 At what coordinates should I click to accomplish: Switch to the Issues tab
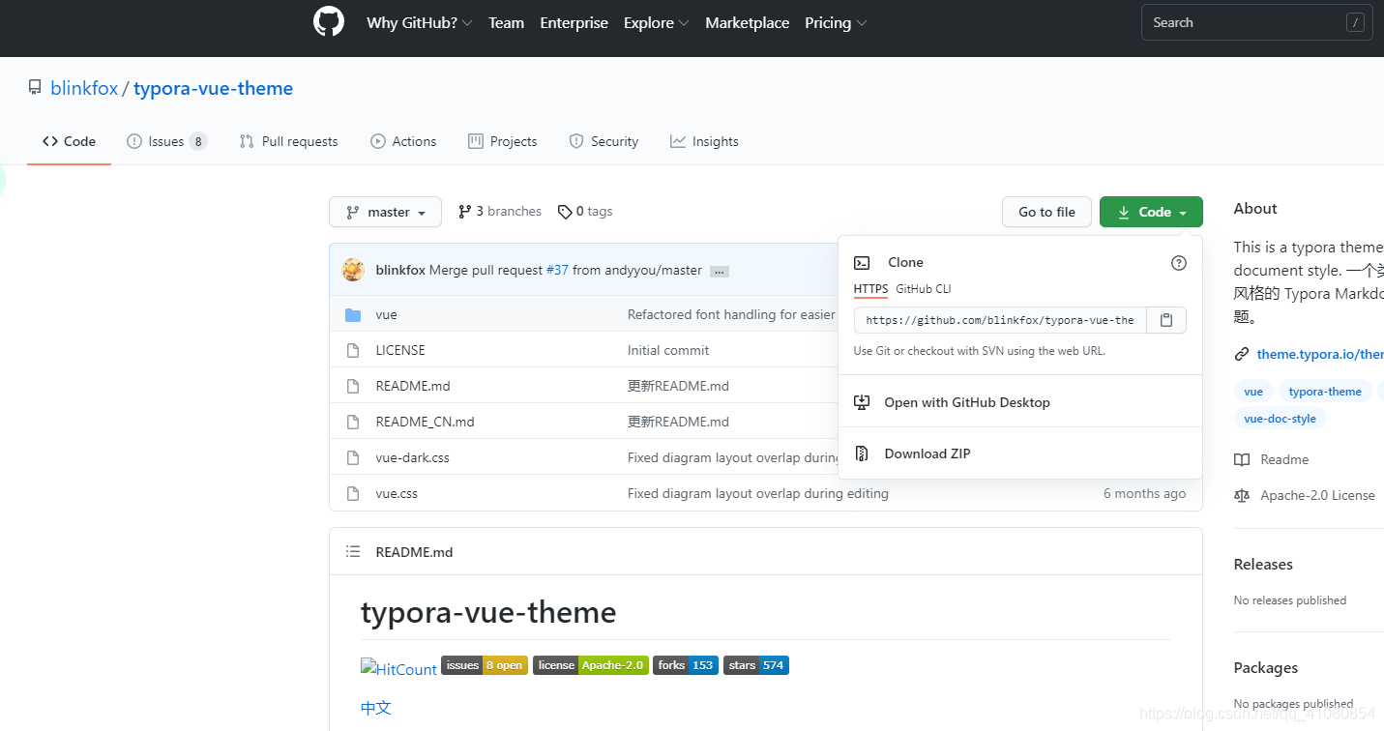pos(166,141)
